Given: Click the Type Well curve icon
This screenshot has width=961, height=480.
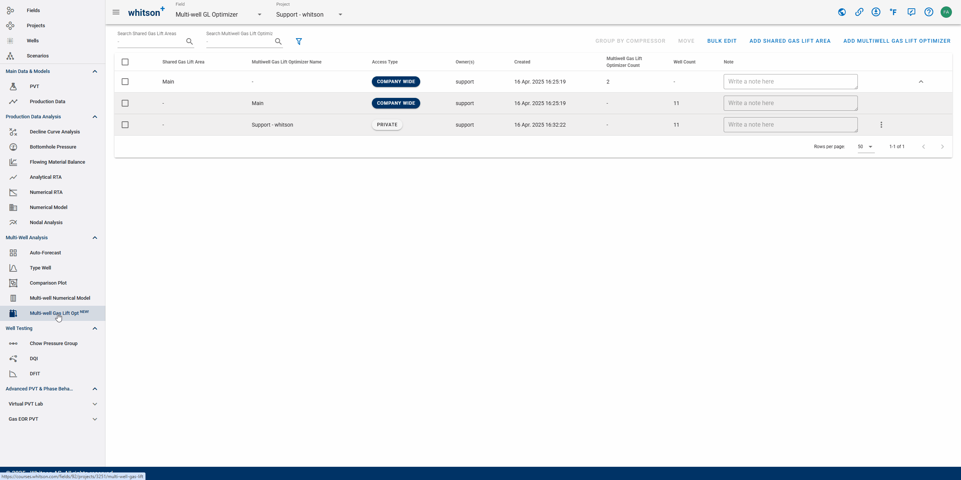Looking at the screenshot, I should (x=13, y=268).
